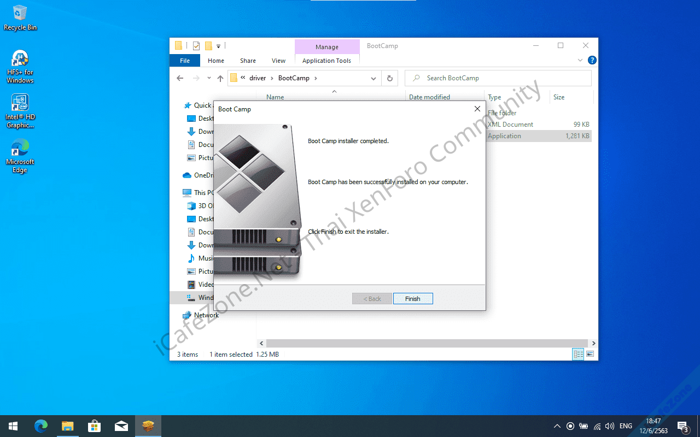Expand the ribbon with chevron
This screenshot has width=700, height=437.
(x=580, y=60)
